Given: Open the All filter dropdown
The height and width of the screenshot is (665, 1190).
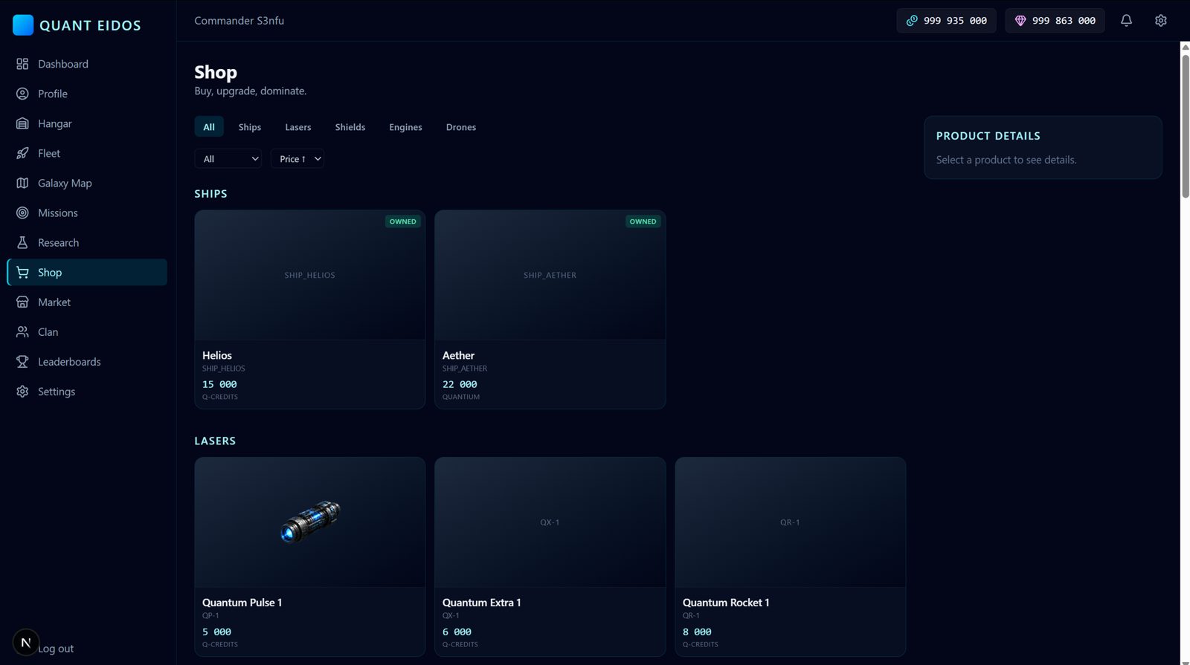Looking at the screenshot, I should pos(228,159).
